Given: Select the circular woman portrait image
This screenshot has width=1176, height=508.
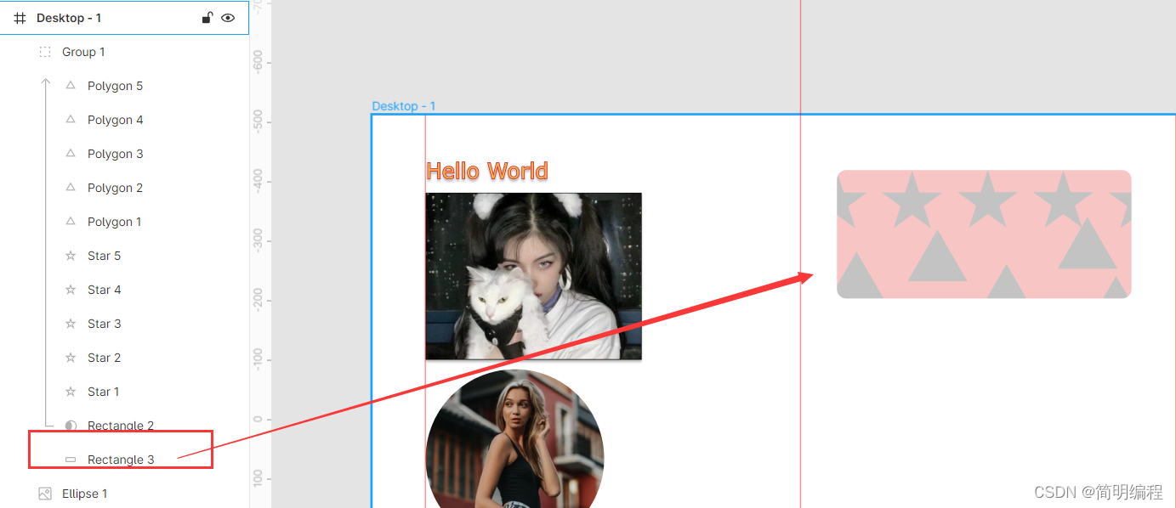Looking at the screenshot, I should (x=514, y=439).
